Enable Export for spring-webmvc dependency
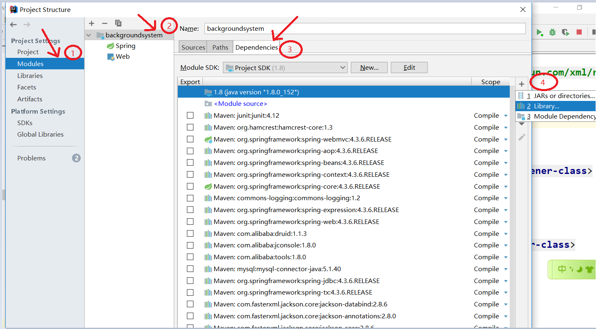Viewport: 596px width, 329px height. [x=190, y=139]
